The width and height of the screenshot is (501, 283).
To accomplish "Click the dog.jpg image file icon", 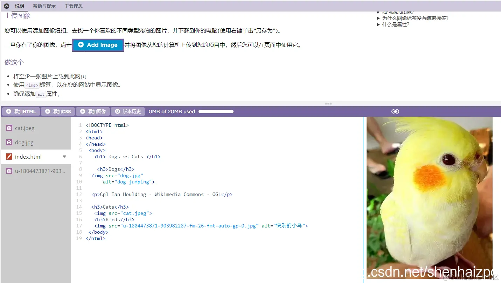I will coord(9,142).
